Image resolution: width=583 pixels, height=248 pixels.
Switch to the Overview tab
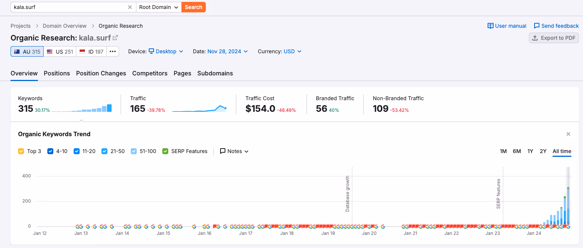pos(24,73)
